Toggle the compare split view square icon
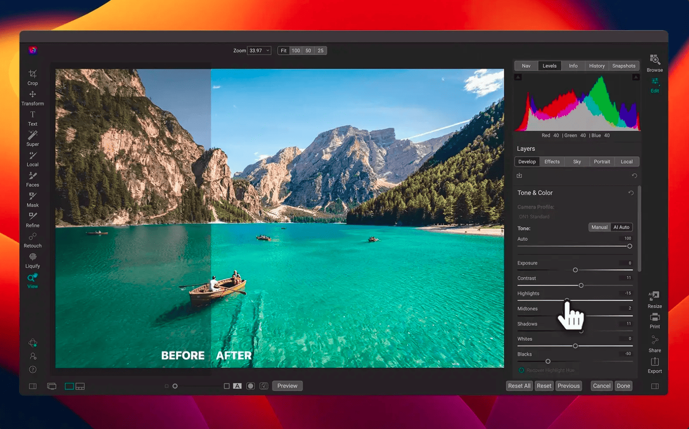689x429 pixels. tap(227, 386)
